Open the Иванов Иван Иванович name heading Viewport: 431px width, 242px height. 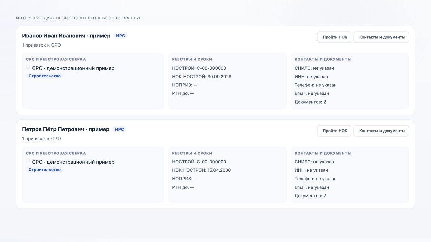(x=66, y=36)
